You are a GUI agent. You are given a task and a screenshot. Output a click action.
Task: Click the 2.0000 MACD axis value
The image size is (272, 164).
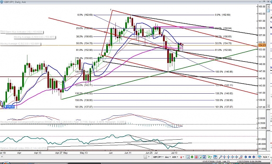262,118
